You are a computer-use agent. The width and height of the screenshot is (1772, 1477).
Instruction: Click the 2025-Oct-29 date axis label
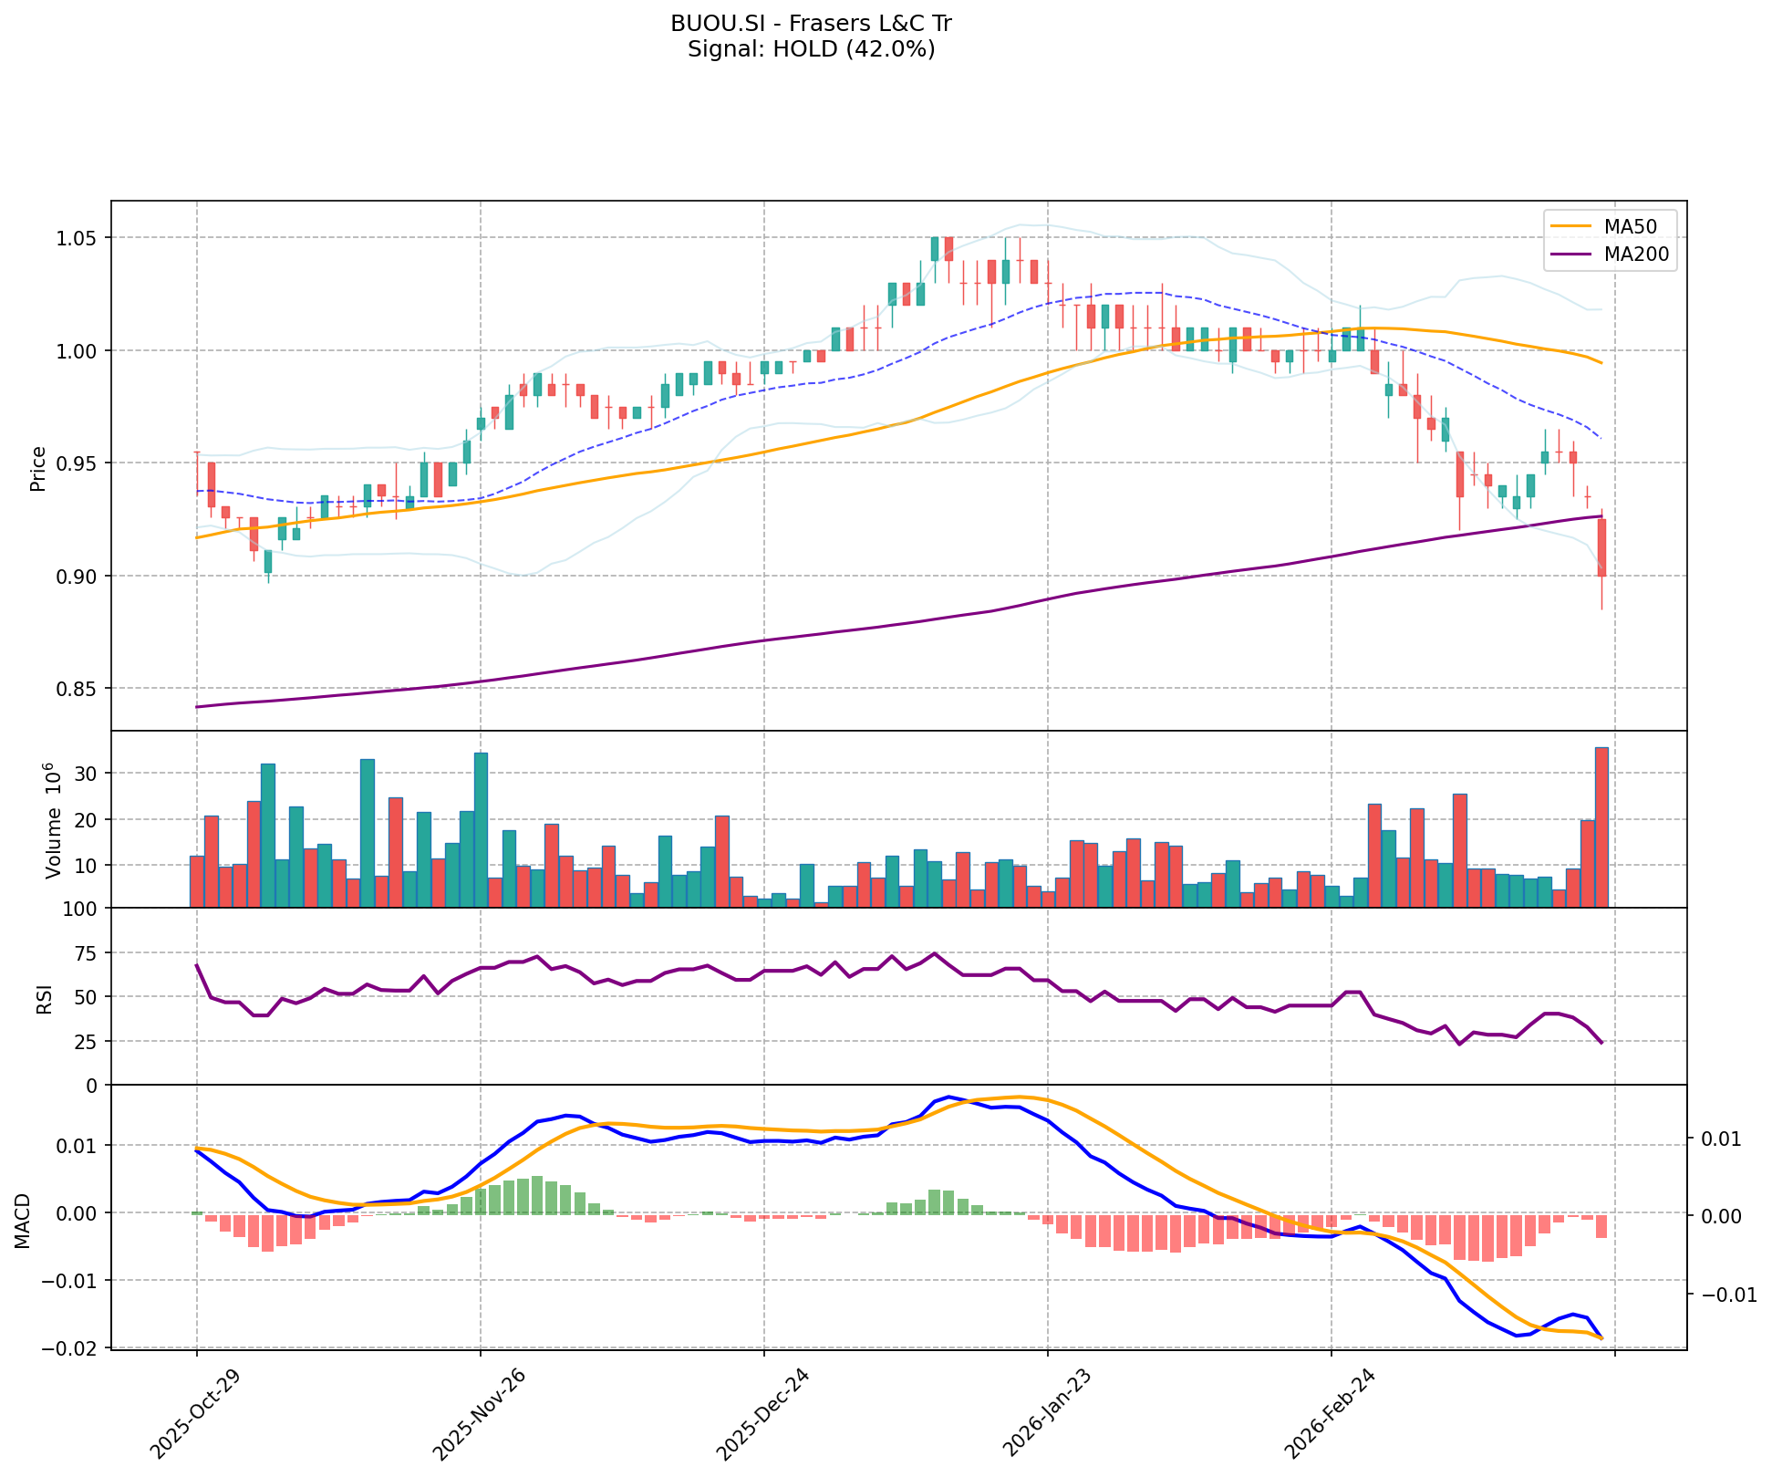(193, 1413)
